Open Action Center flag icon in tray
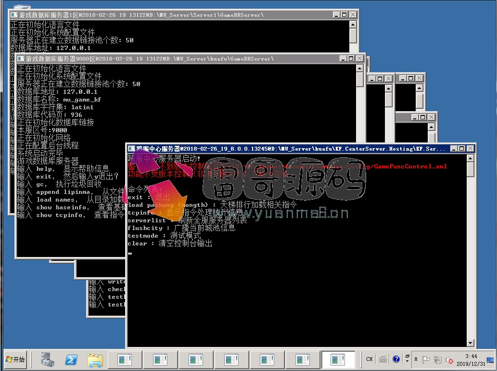This screenshot has height=371, width=497. (x=426, y=359)
